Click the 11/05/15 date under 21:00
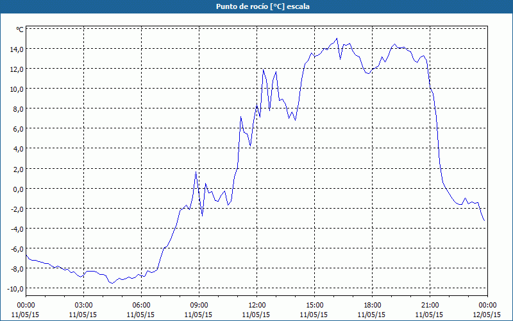 [430, 315]
